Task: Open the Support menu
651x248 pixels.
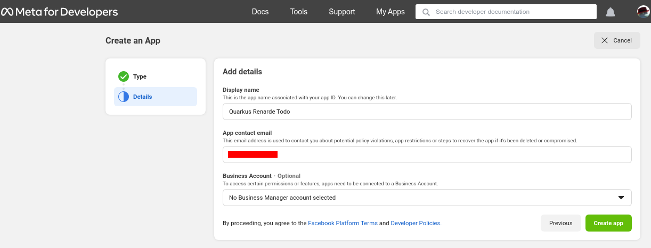Action: (341, 12)
